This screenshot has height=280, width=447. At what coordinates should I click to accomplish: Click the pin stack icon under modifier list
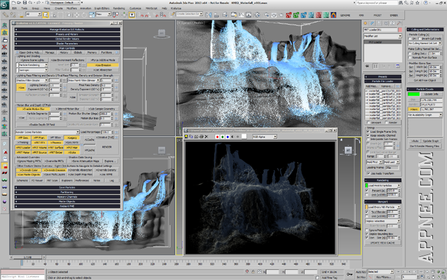[x=367, y=66]
